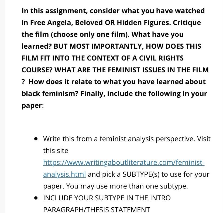Viewport: 223px width, 213px height.
Task: Click 'INCLUDE YOUR SUBTYPE IN THE INTRO' line
Action: (107, 198)
